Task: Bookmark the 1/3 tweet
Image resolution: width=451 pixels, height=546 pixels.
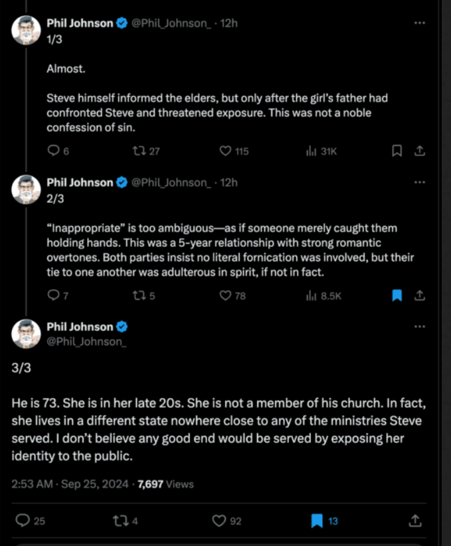Action: [x=397, y=151]
